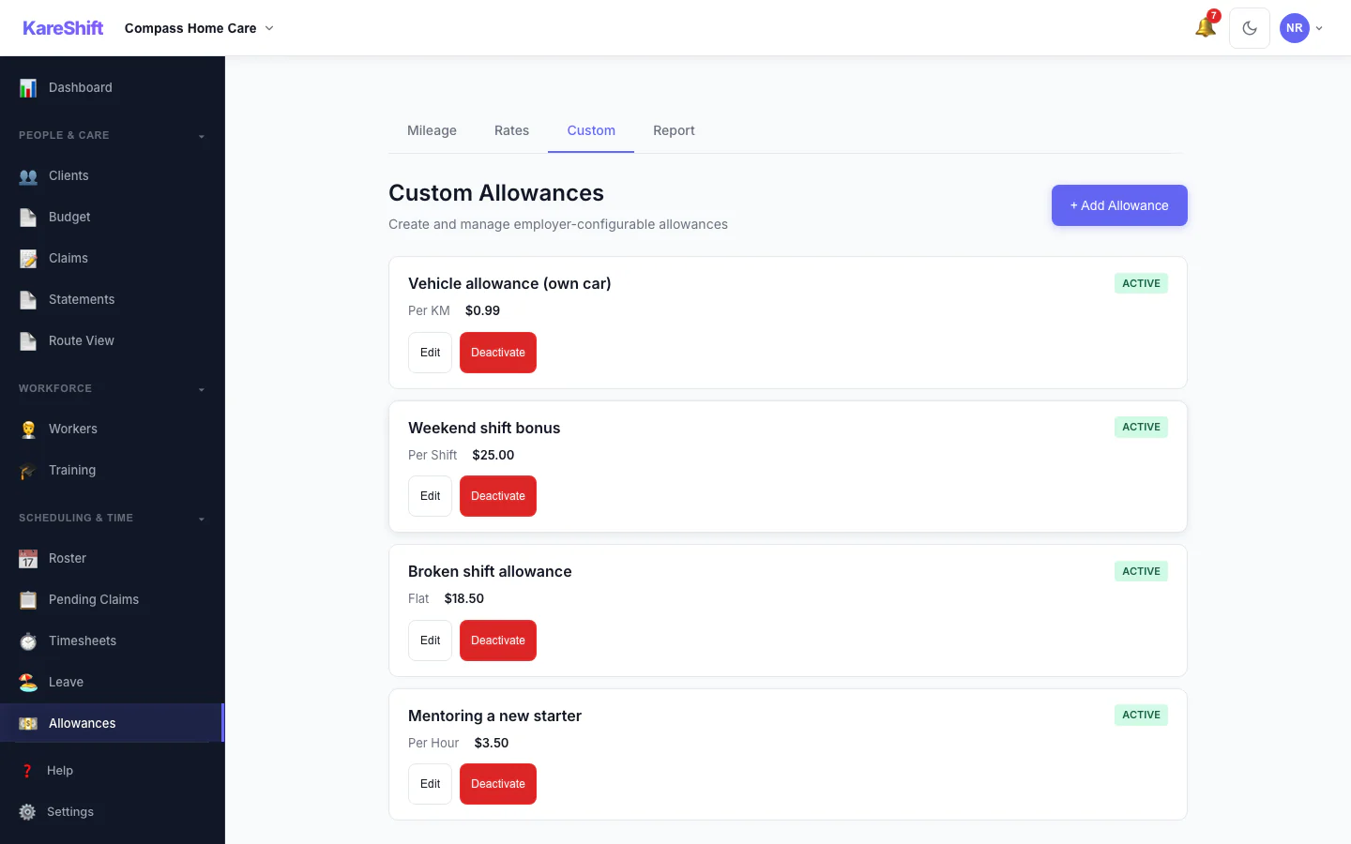The height and width of the screenshot is (844, 1351).
Task: Open the Pending Claims clipboard icon
Action: pos(28,599)
